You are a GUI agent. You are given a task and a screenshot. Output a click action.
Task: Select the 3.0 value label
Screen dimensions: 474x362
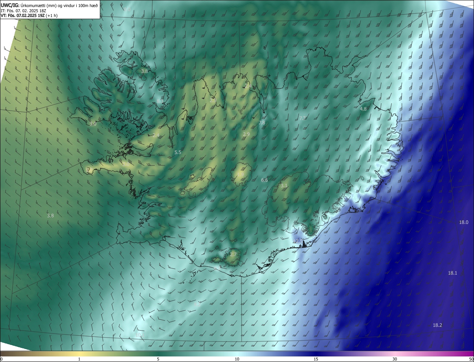point(93,124)
